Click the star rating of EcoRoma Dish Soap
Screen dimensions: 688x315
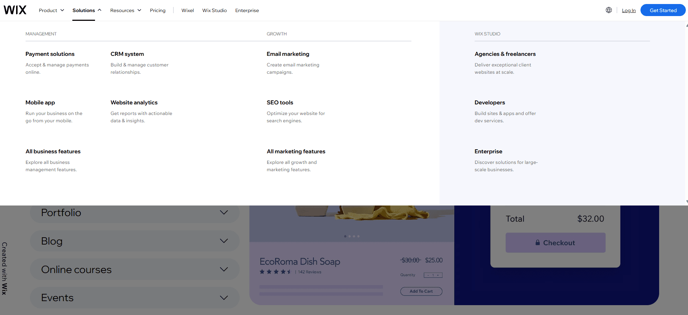(275, 272)
